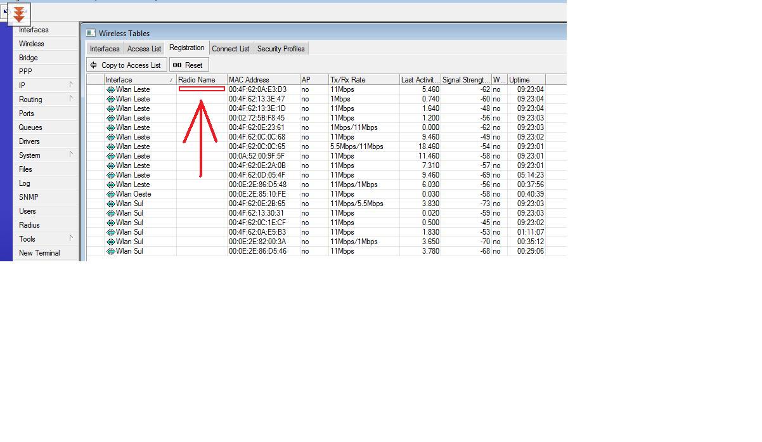This screenshot has width=762, height=442.
Task: Click the interface icon in row 00:4F:62:0C:1E:CF
Action: (x=110, y=223)
